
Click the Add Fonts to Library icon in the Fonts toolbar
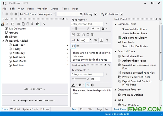point(38,24)
